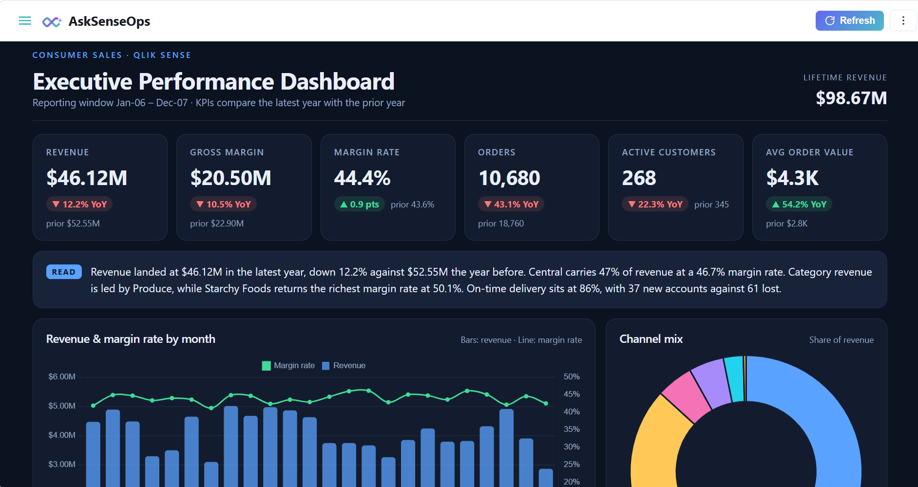Screen dimensions: 918x487
Task: Click the AVG ORDER VALUE card label
Action: [809, 152]
